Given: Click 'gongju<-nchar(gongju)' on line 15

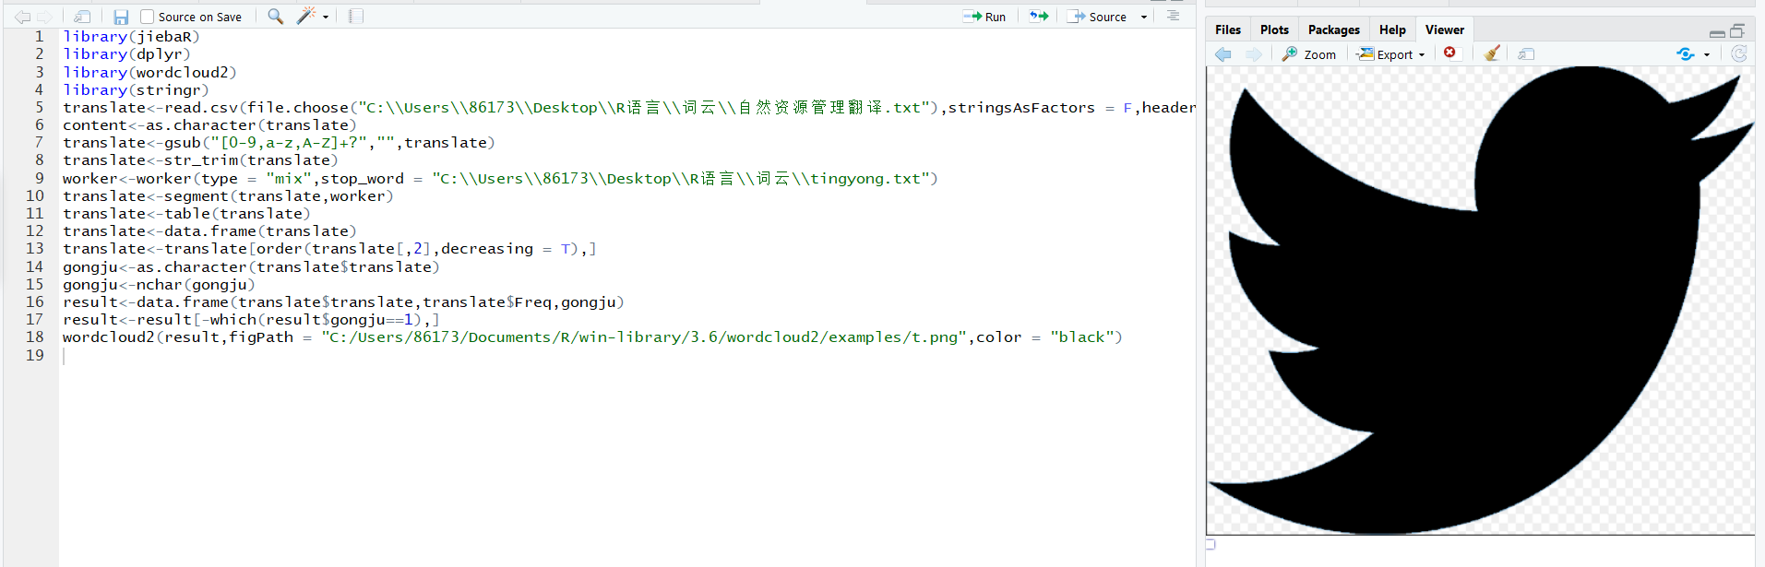Looking at the screenshot, I should point(159,285).
